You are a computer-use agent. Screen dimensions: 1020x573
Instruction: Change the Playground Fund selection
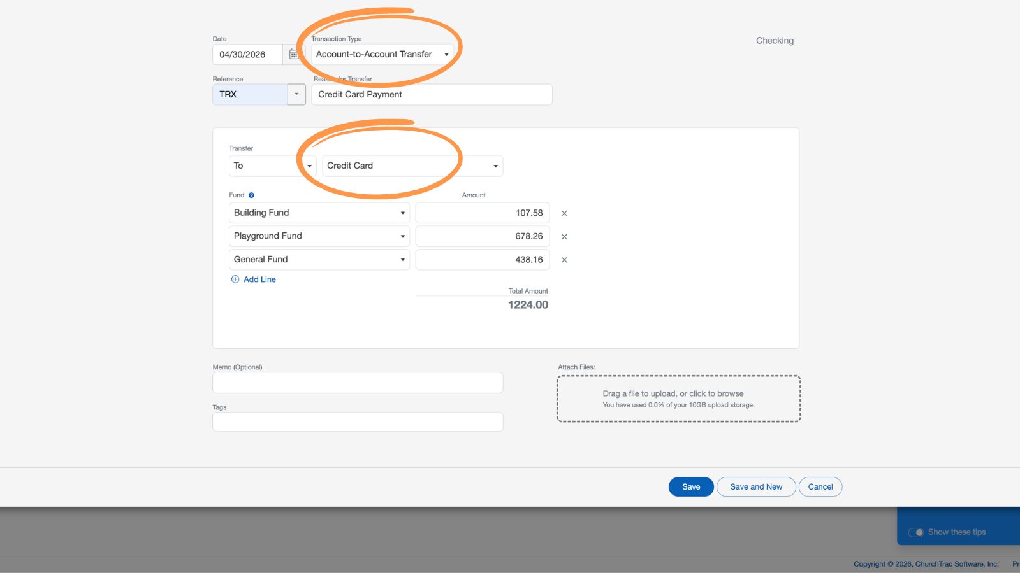coord(319,236)
